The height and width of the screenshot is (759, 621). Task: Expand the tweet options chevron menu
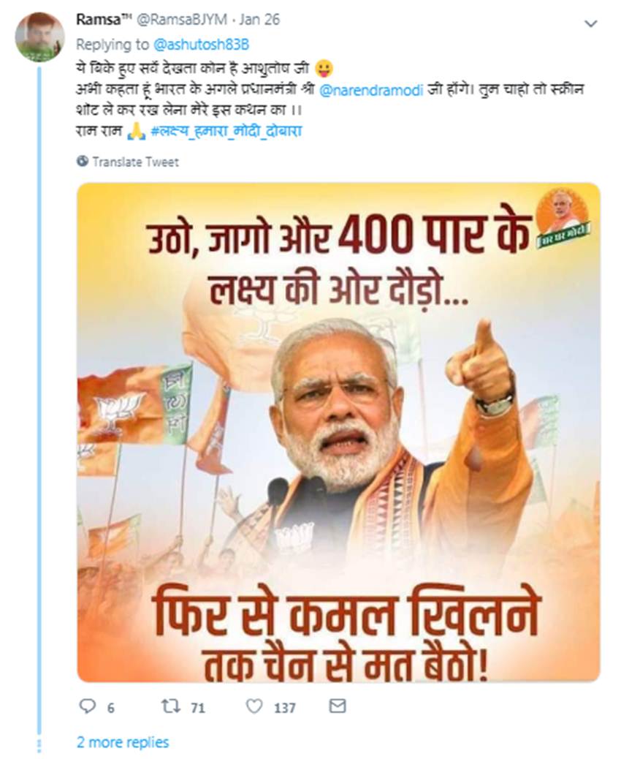(591, 24)
